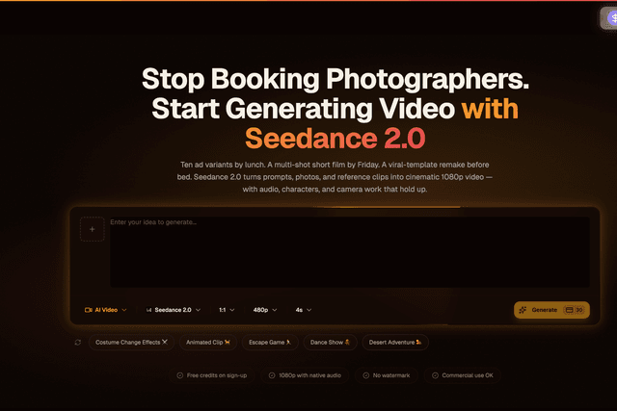Select the Dance Show prompt chip
Image resolution: width=617 pixels, height=411 pixels.
coord(330,343)
